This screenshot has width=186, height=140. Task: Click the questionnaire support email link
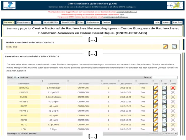coord(127,12)
